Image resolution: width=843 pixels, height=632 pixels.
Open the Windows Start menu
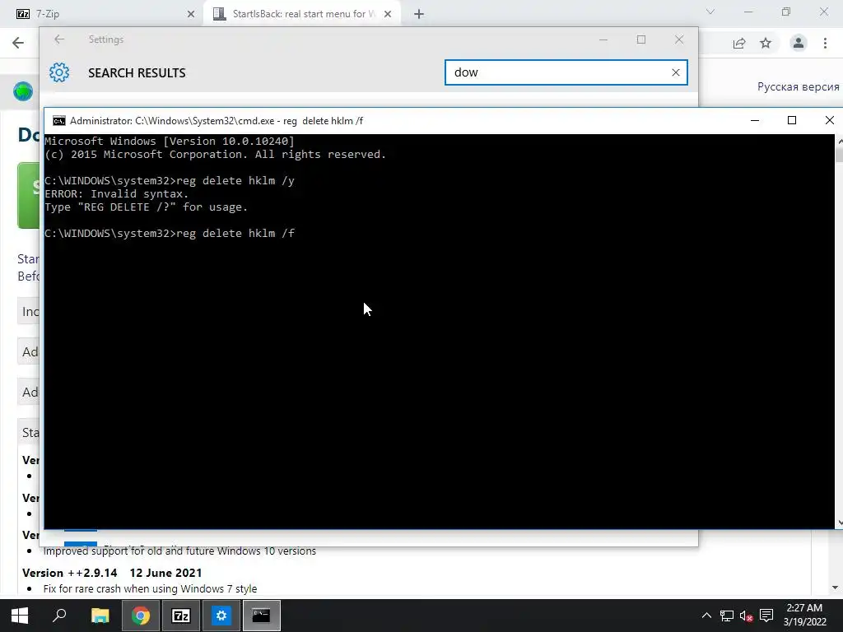point(20,616)
